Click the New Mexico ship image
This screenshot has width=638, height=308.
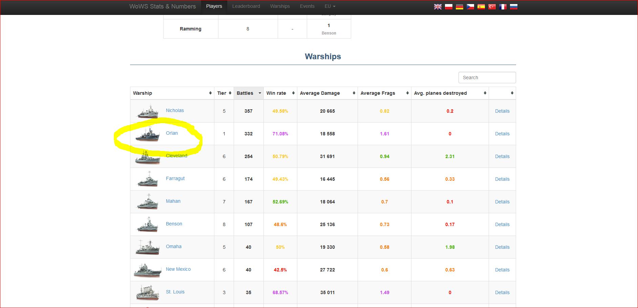coord(148,270)
